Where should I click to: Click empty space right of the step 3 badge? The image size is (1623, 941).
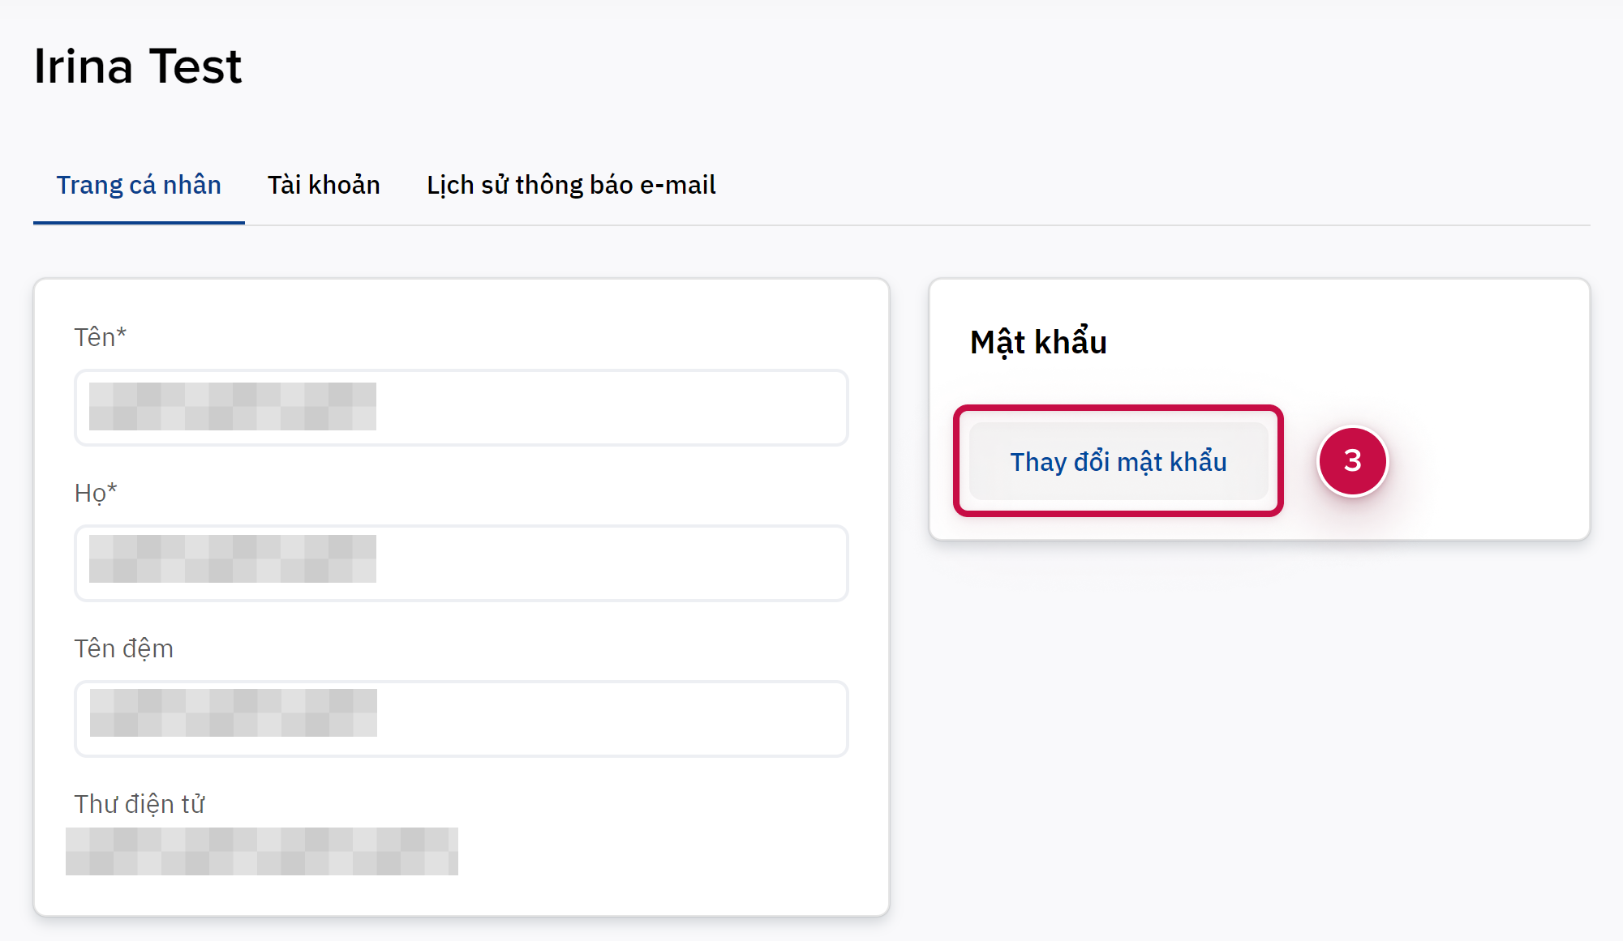click(x=1484, y=461)
